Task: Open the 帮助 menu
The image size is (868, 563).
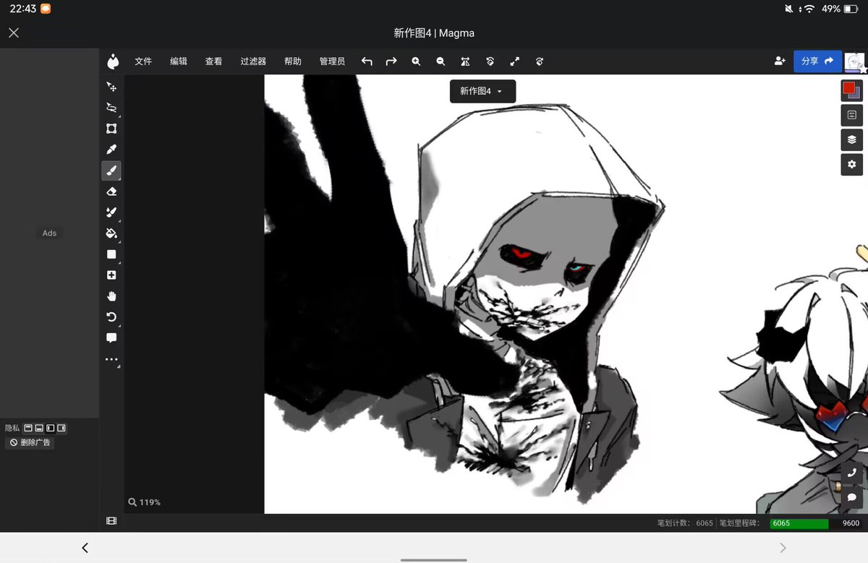Action: click(293, 61)
